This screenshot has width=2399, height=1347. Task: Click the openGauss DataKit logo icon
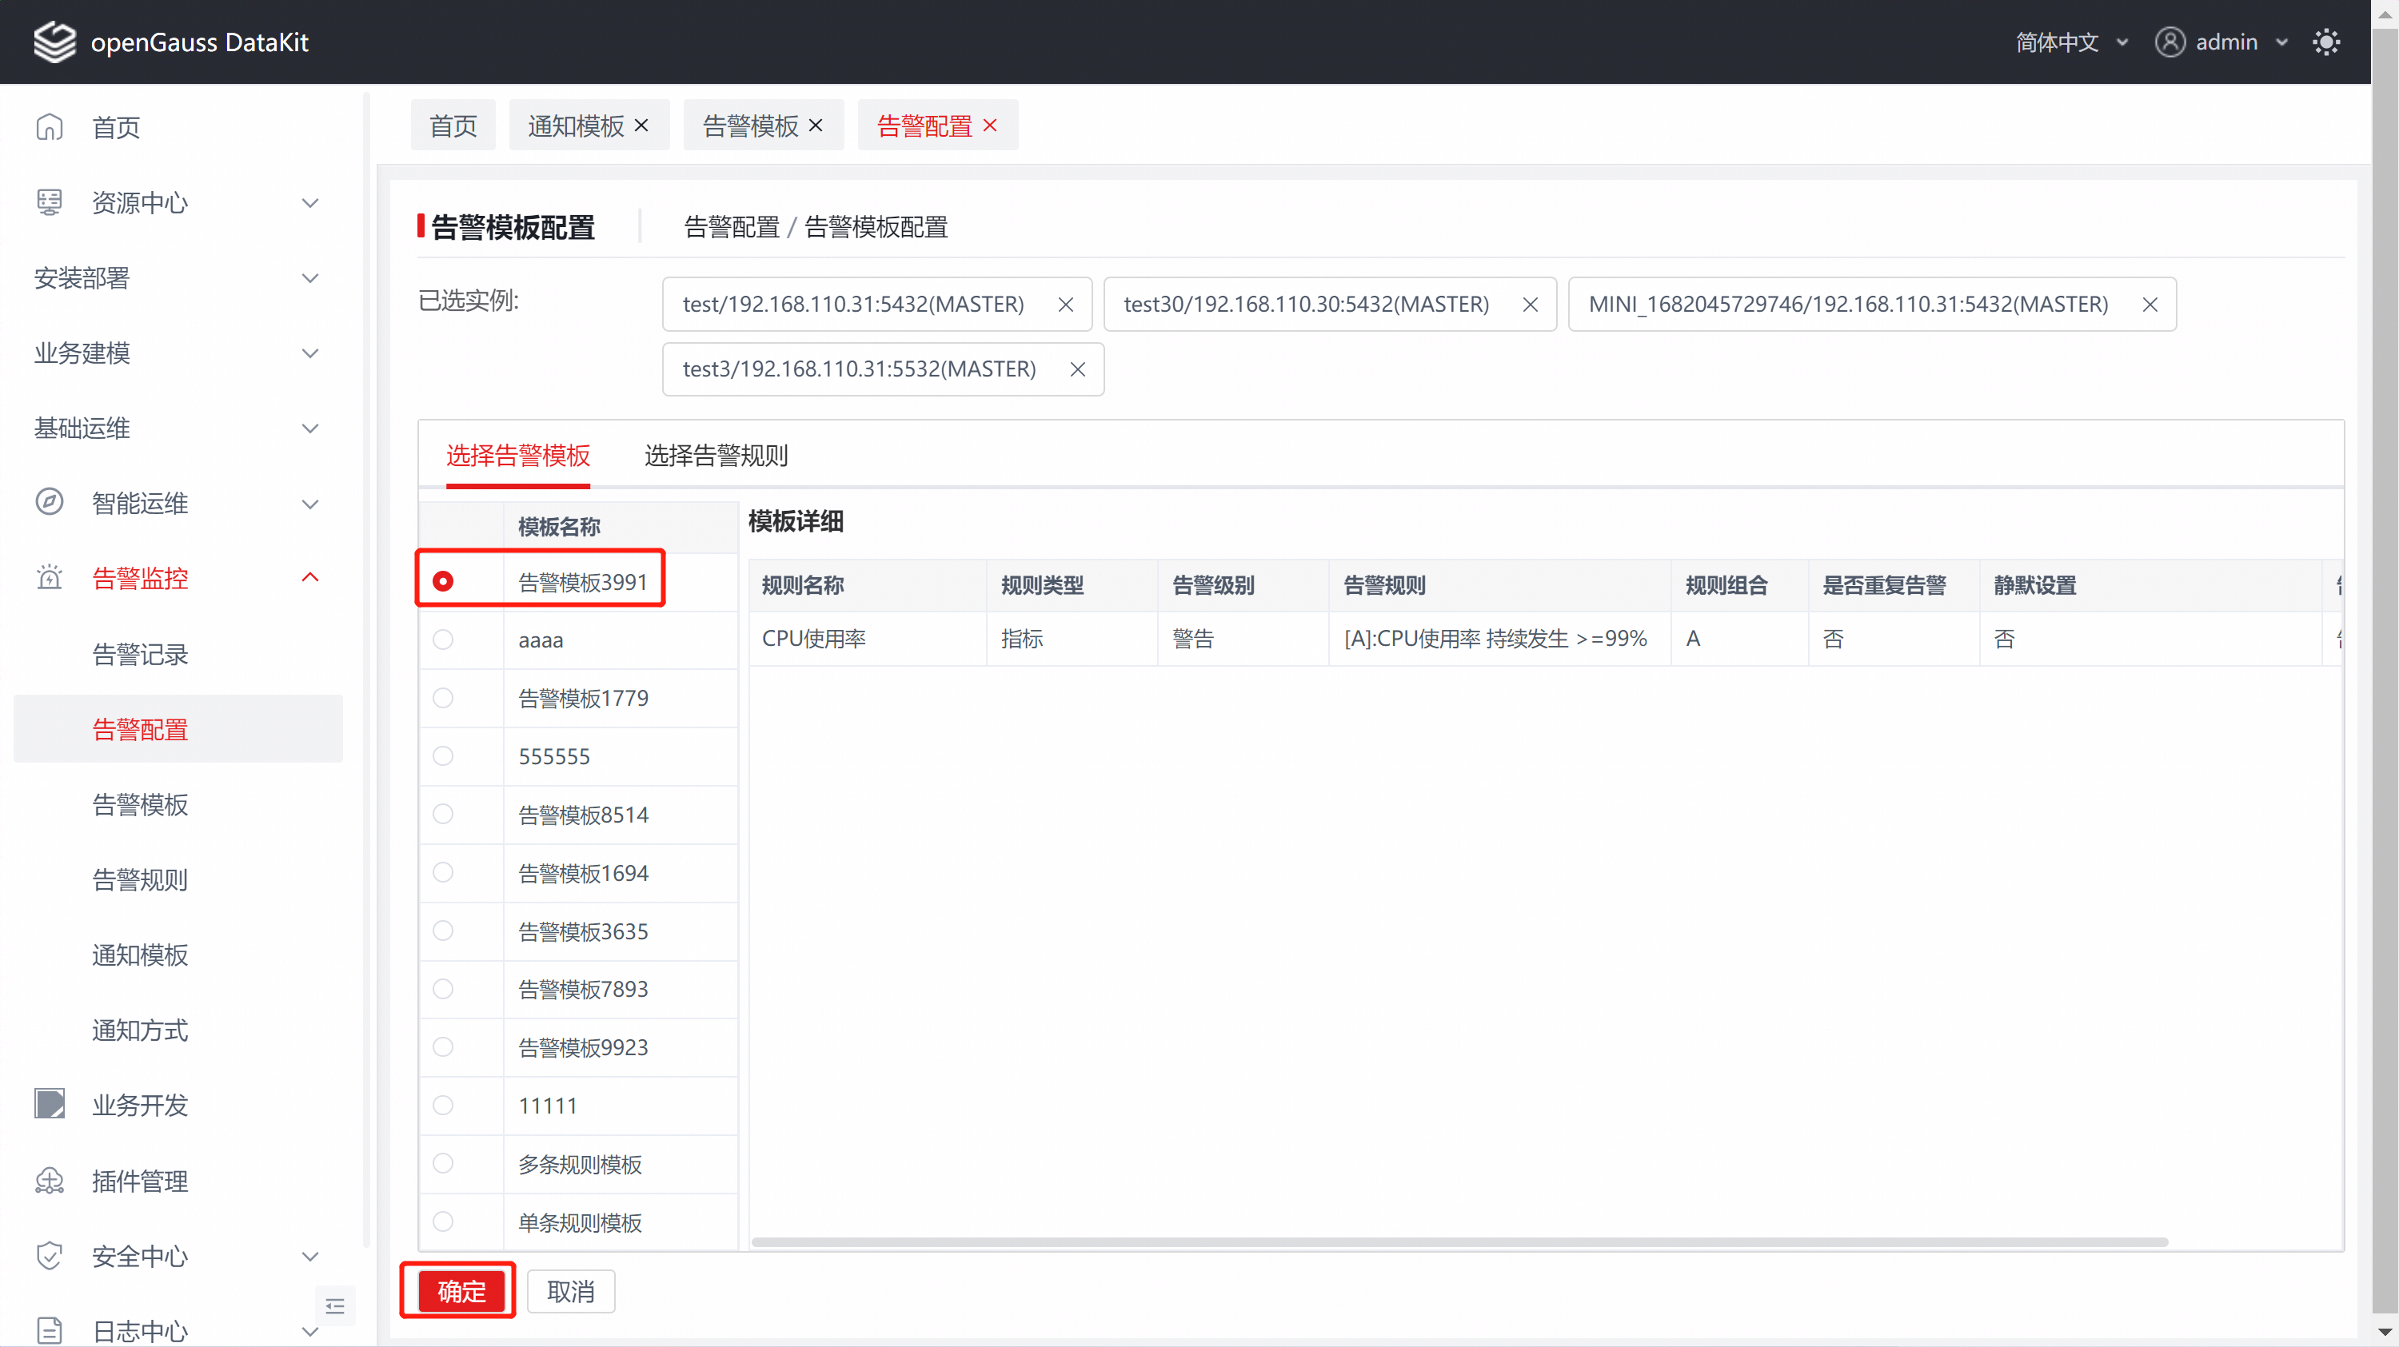pyautogui.click(x=54, y=42)
